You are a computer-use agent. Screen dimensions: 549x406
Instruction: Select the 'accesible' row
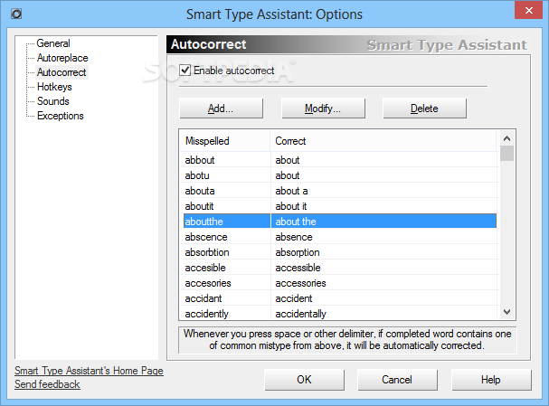pyautogui.click(x=339, y=268)
